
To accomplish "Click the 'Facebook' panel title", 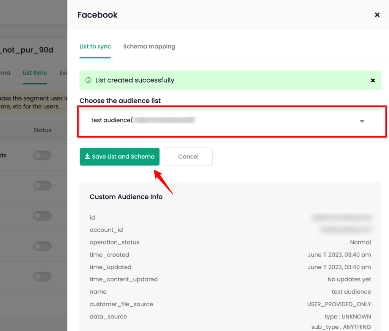I will [98, 15].
